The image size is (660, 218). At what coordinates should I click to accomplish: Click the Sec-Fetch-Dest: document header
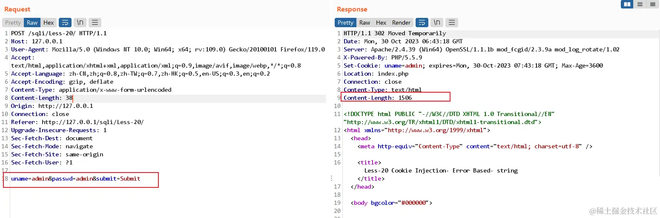[x=52, y=138]
